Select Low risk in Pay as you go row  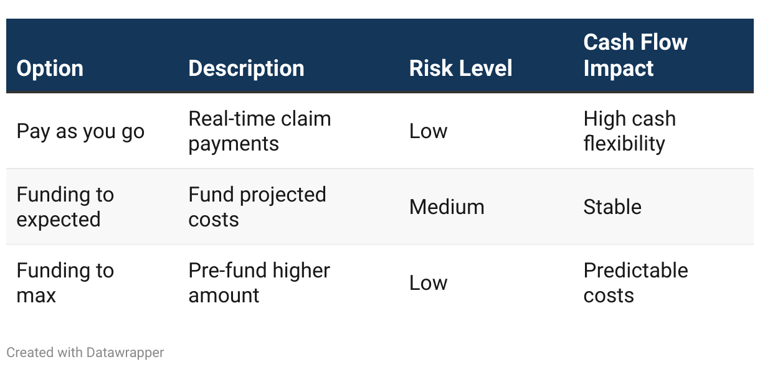428,131
